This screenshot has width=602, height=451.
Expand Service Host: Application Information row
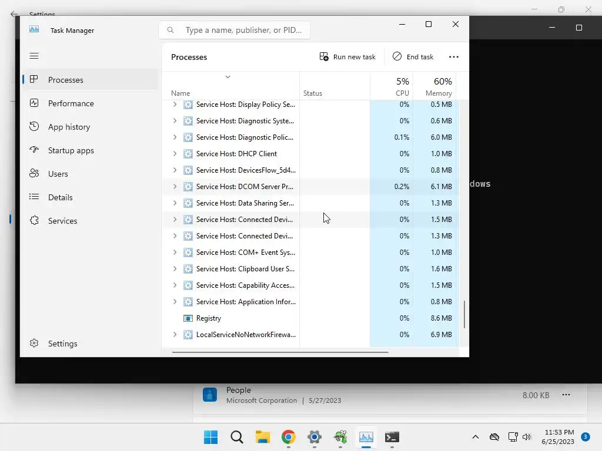pyautogui.click(x=175, y=302)
